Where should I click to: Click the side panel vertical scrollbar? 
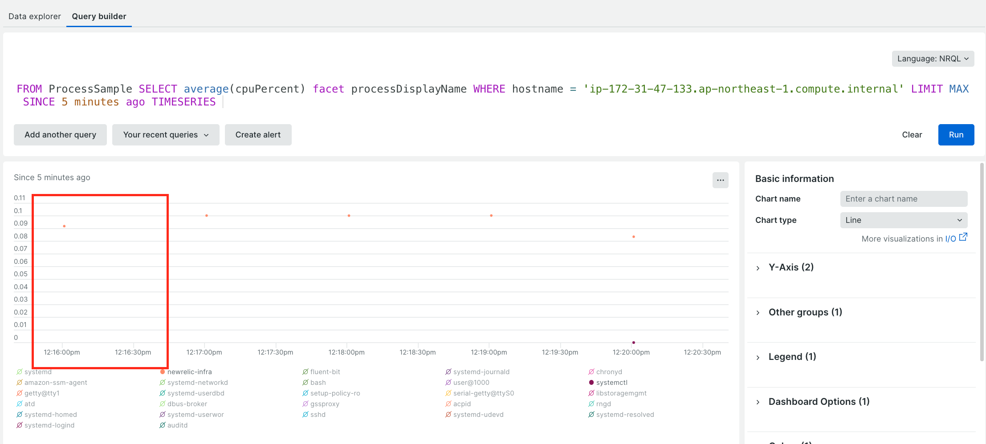pyautogui.click(x=982, y=262)
